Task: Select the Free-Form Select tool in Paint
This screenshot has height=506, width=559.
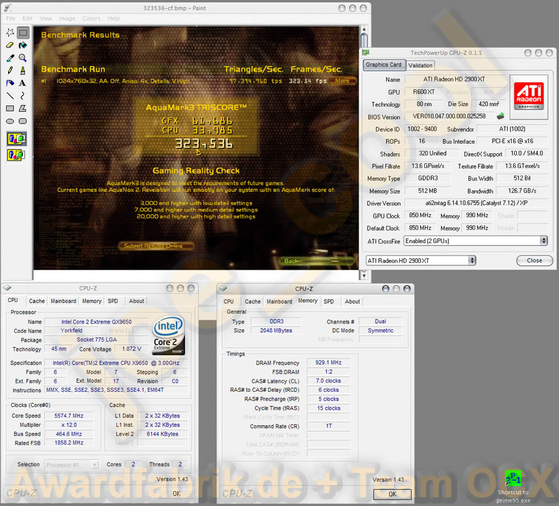Action: pos(10,33)
